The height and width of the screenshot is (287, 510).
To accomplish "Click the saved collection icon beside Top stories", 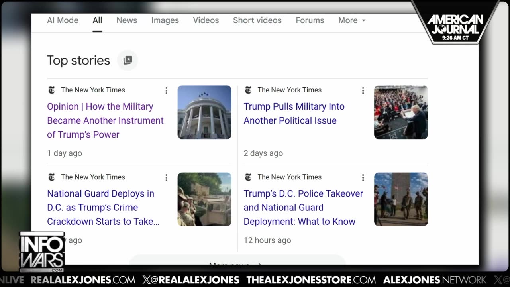I will [x=127, y=60].
